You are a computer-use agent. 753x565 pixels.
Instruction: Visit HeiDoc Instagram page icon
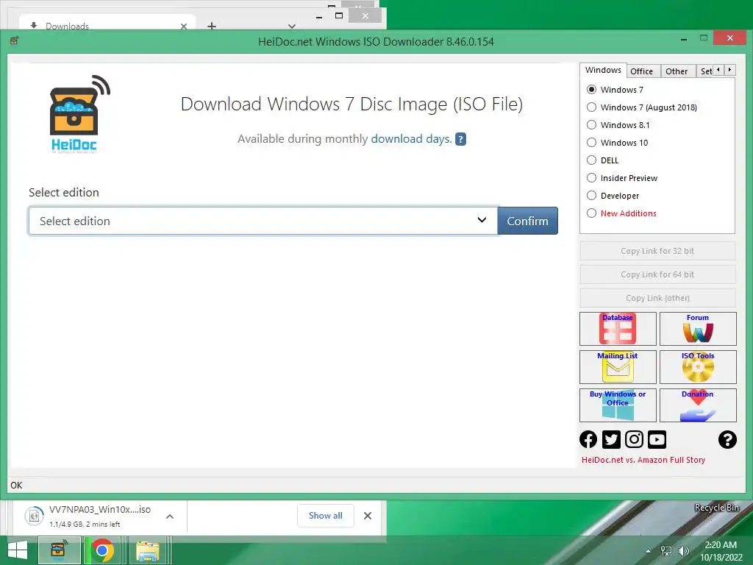coord(634,439)
